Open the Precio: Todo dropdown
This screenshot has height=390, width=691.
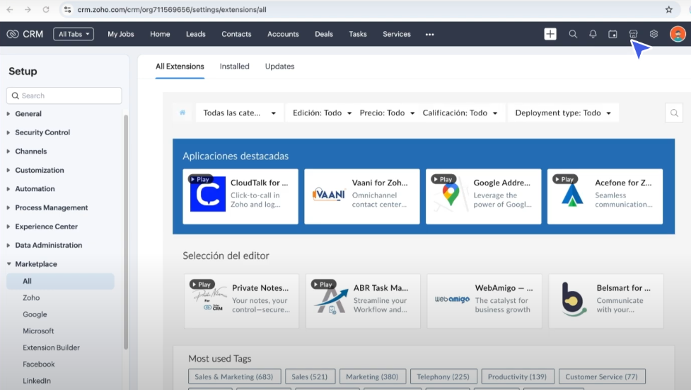click(387, 113)
